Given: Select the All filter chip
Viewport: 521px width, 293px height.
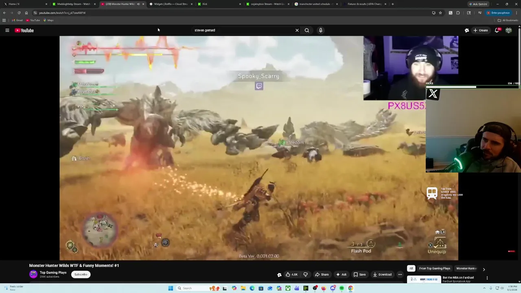Looking at the screenshot, I should click(411, 269).
